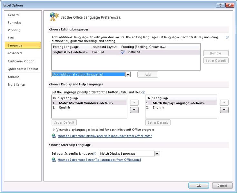Expand 'View display languages installed' triangle
Image resolution: width=237 pixels, height=193 pixels.
[x=54, y=130]
